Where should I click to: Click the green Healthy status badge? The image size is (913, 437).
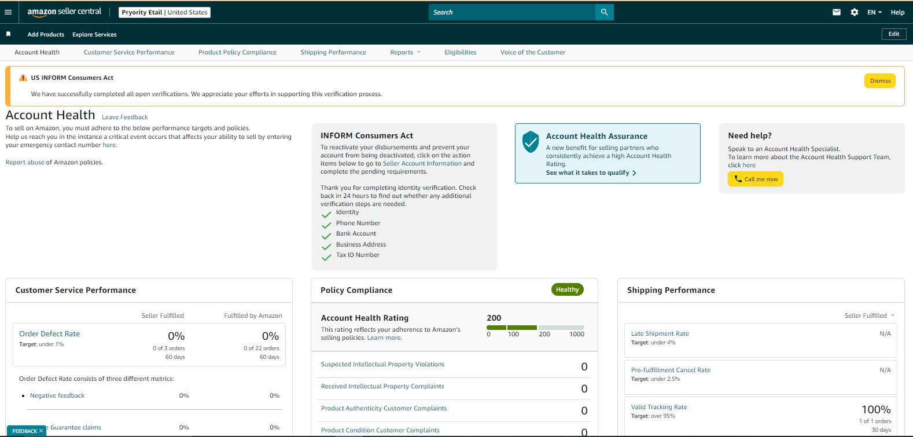(567, 289)
